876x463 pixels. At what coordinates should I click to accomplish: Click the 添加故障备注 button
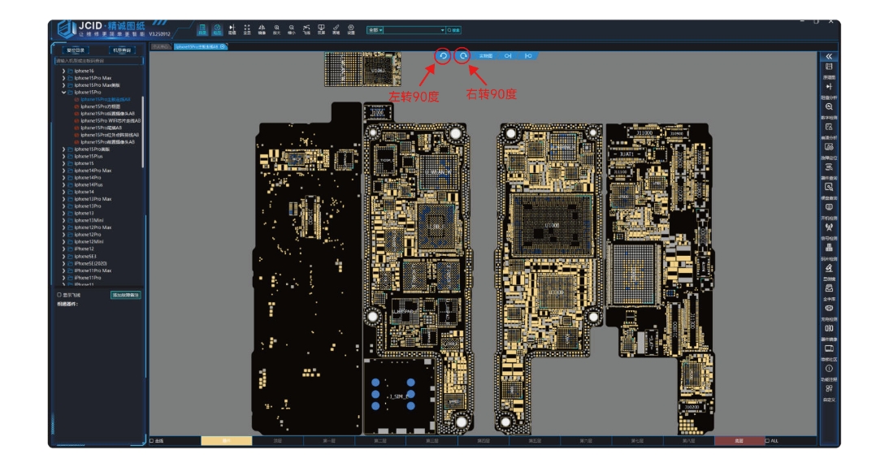[x=126, y=295]
